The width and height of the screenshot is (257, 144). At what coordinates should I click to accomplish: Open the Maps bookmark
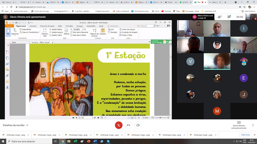pyautogui.click(x=177, y=11)
